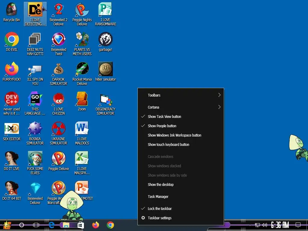Image resolution: width=308 pixels, height=231 pixels.
Task: Open the Dev C++ desktop shortcut
Action: [x=12, y=103]
